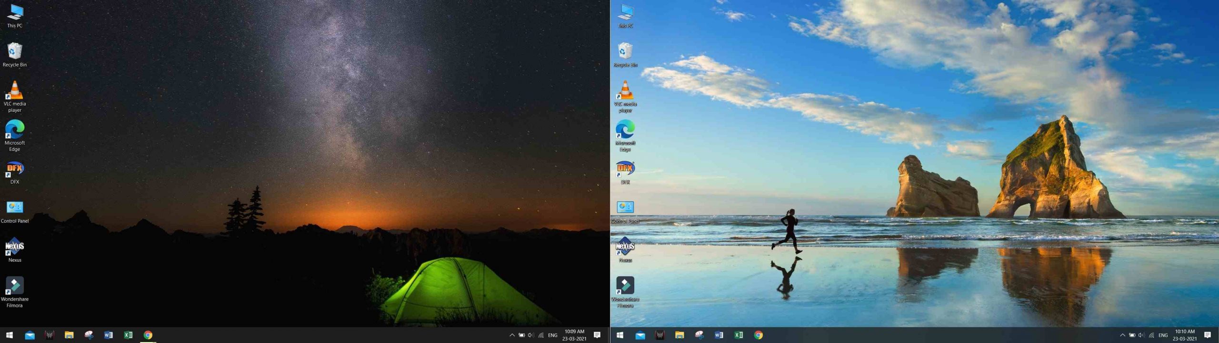This screenshot has height=343, width=1219.
Task: Switch to Chrome on night-sky desktop taskbar
Action: (148, 335)
